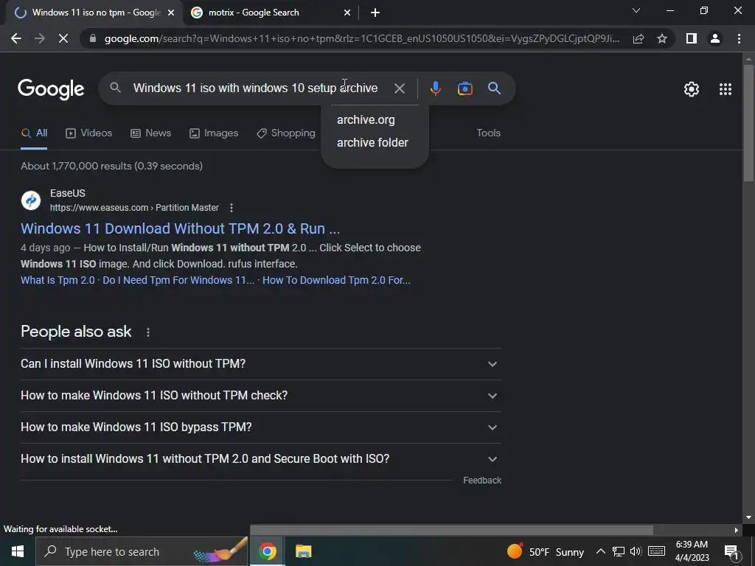
Task: Open File Explorer from the taskbar
Action: (x=303, y=551)
